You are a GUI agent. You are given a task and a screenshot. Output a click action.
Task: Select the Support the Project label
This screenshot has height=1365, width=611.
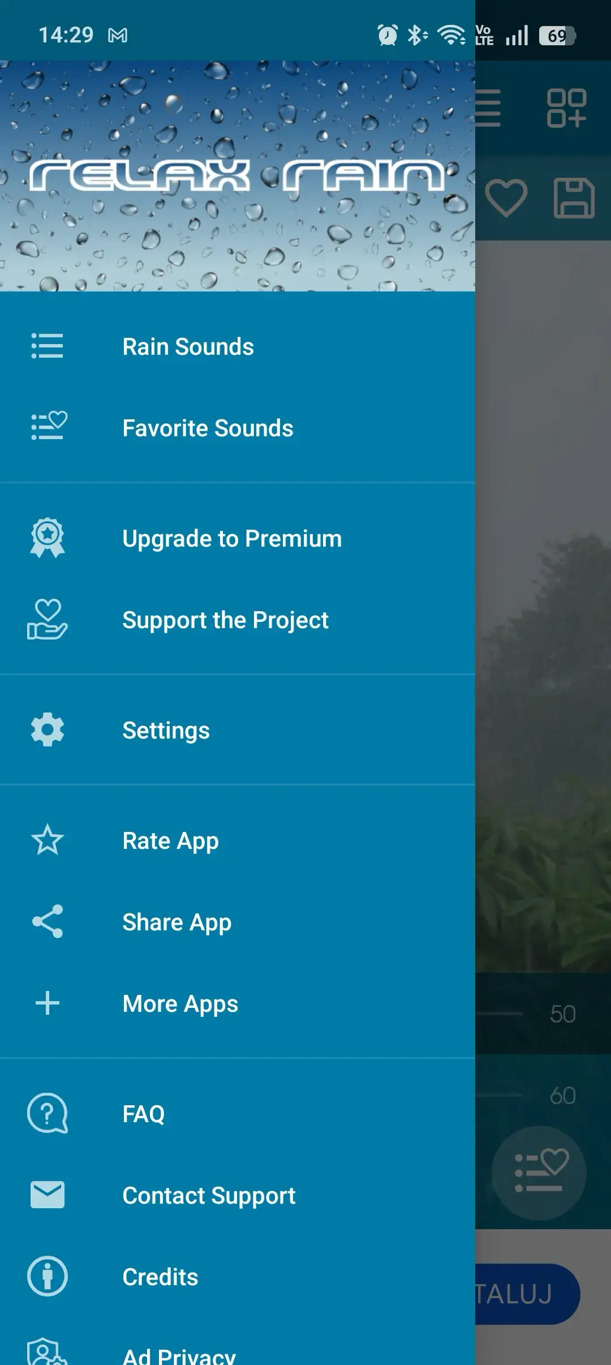[225, 620]
